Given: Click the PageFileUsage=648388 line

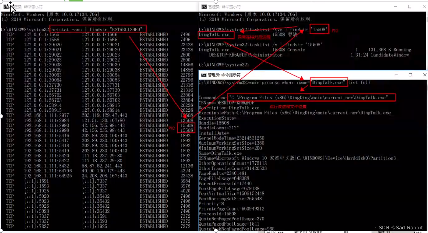Looking at the screenshot, I should tap(224, 178).
